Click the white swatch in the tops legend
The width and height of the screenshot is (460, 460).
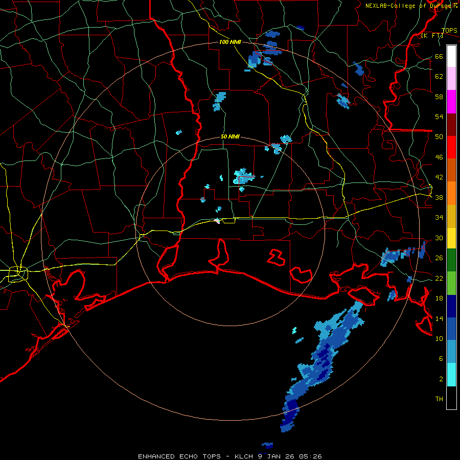coord(451,56)
